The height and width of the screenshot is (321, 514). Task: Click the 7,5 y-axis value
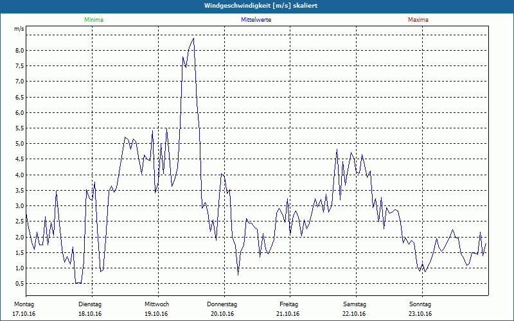19,66
